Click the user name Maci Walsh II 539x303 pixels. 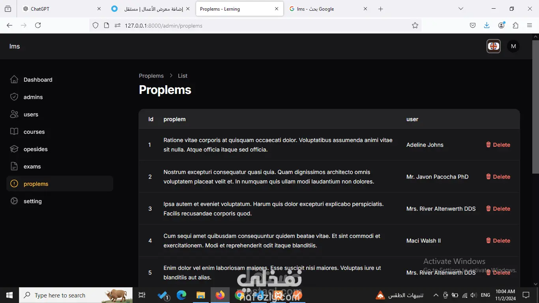pos(424,241)
